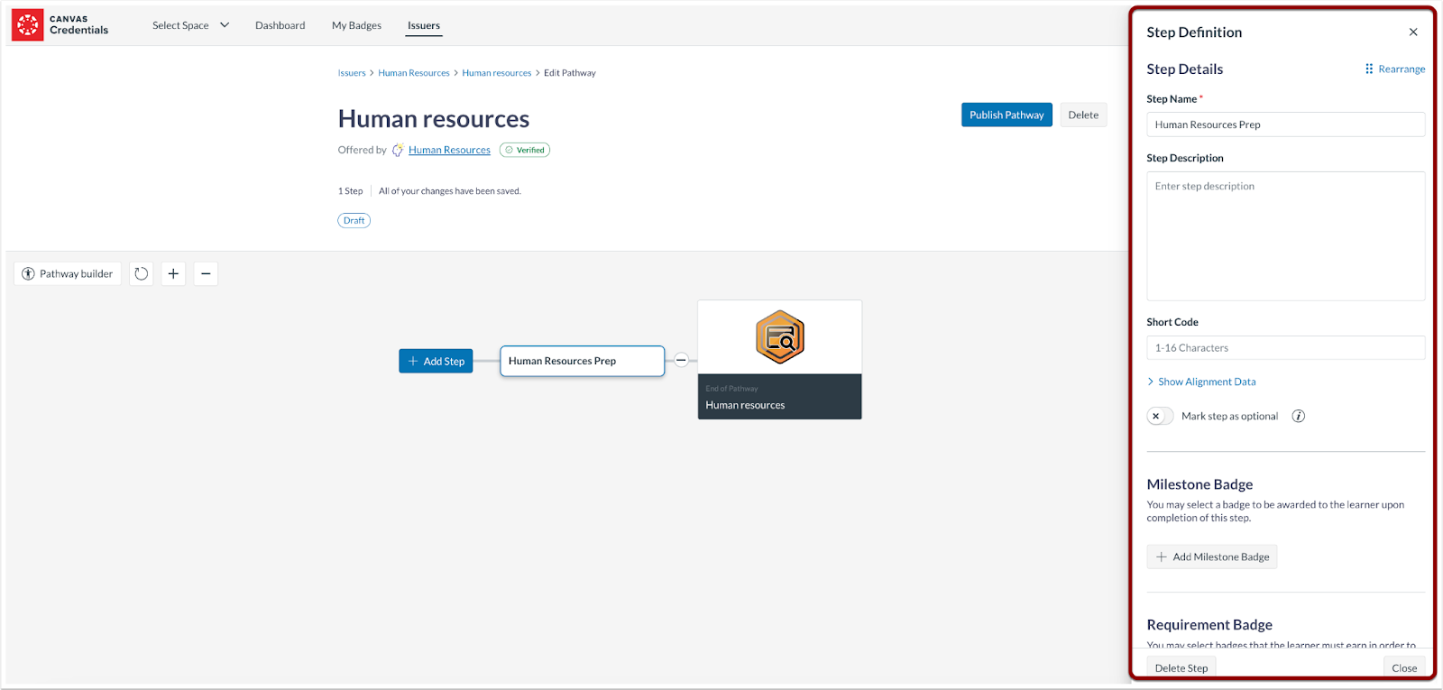Click the Milestone Badge heading

pos(1199,484)
